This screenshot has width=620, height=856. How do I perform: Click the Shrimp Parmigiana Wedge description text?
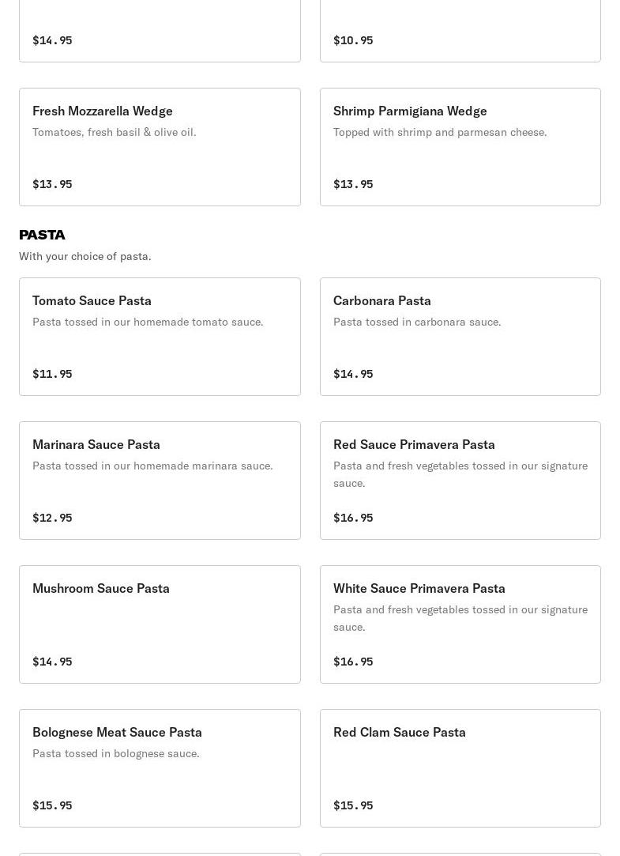439,132
